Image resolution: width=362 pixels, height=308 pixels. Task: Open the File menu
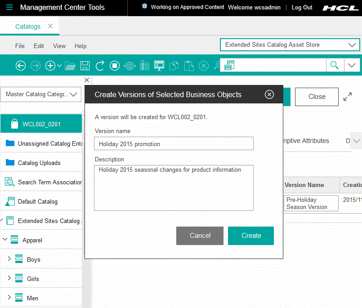pyautogui.click(x=20, y=46)
